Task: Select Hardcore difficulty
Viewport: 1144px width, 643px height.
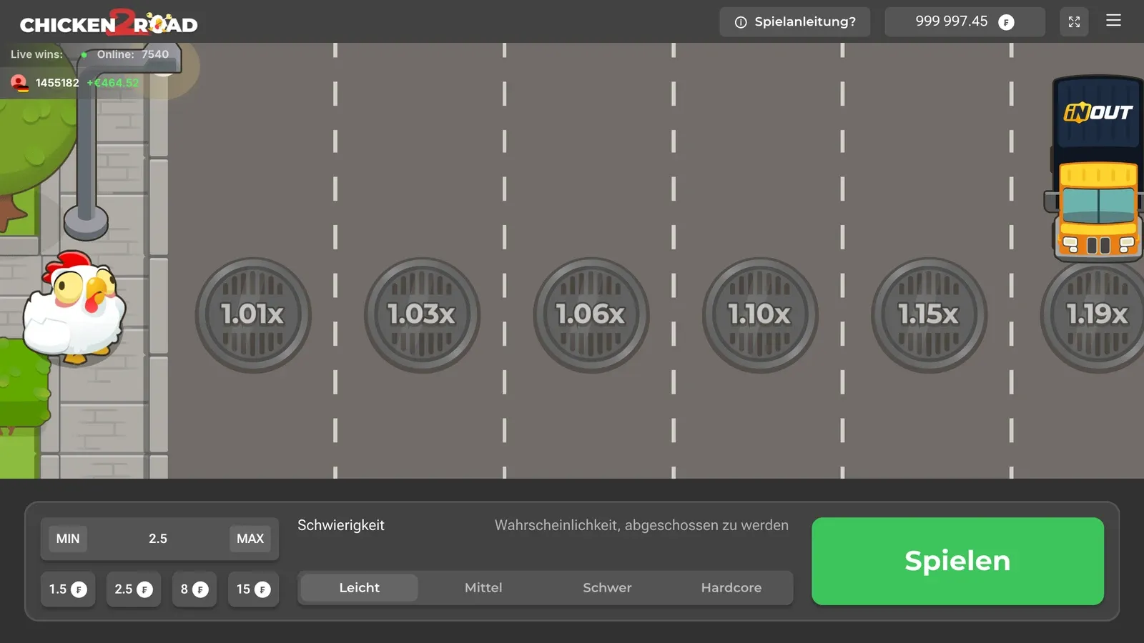Action: tap(731, 588)
